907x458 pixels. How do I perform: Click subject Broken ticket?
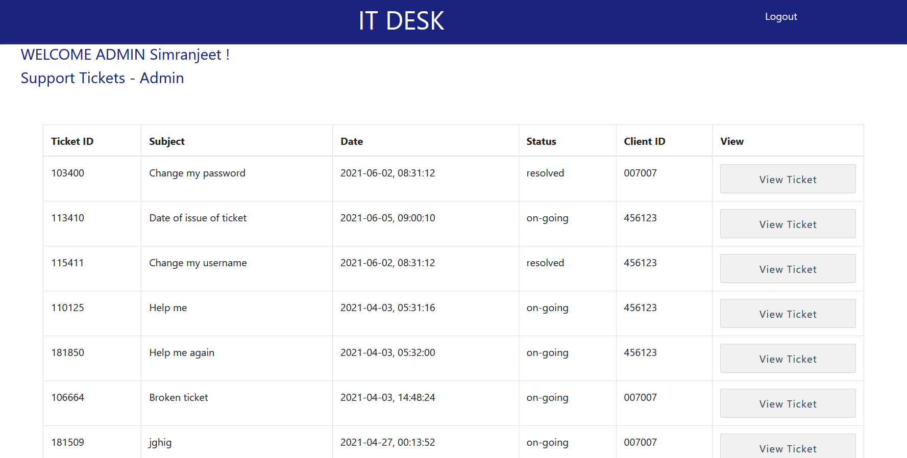click(179, 397)
